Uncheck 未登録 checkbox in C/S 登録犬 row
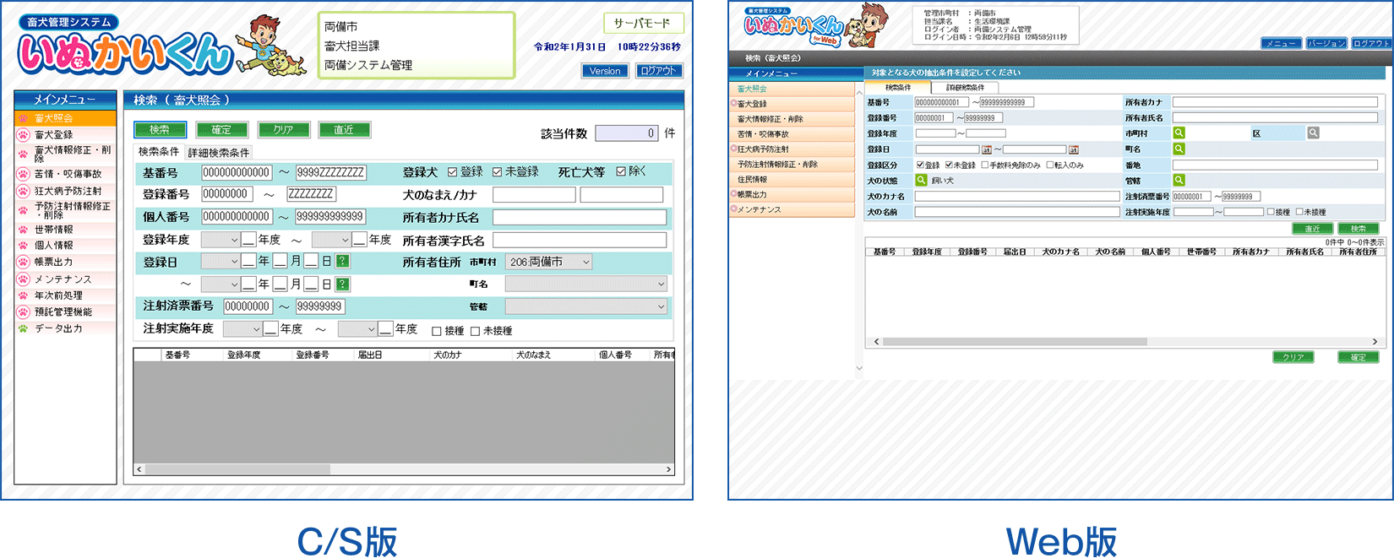The width and height of the screenshot is (1394, 558). click(497, 172)
